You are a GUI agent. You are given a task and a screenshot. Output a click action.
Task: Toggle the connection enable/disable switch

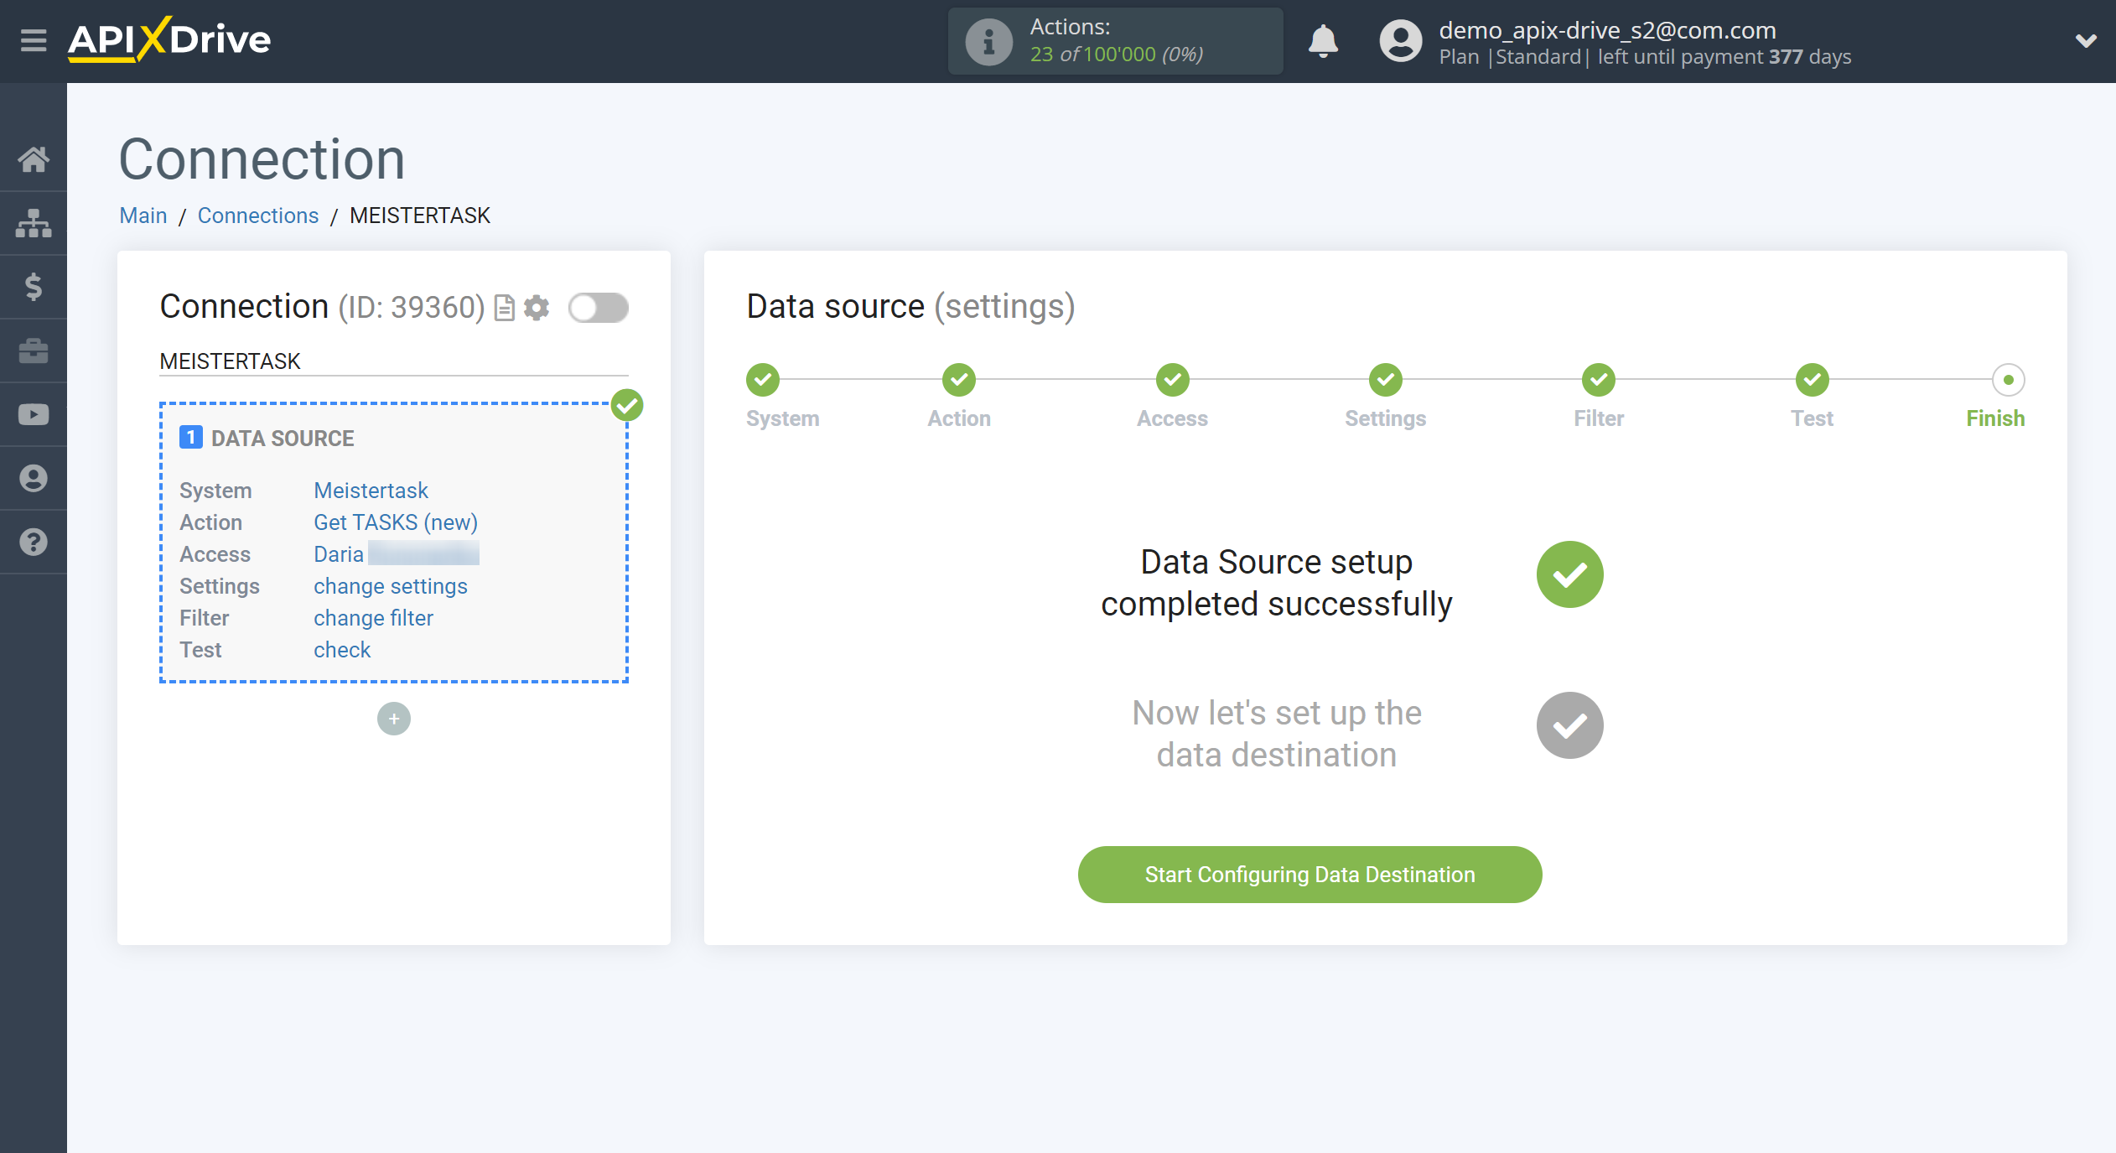598,308
